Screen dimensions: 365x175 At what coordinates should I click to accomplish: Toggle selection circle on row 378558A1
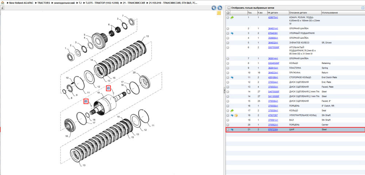228,106
